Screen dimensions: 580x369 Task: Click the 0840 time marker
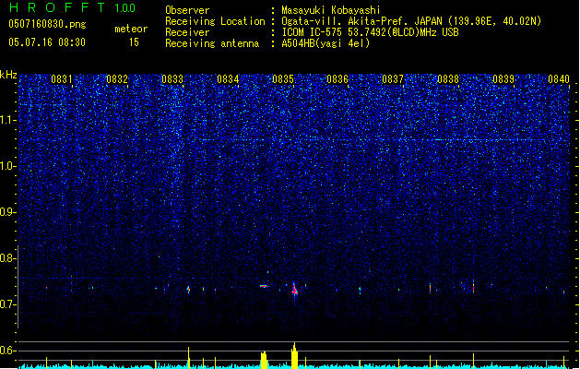click(559, 79)
